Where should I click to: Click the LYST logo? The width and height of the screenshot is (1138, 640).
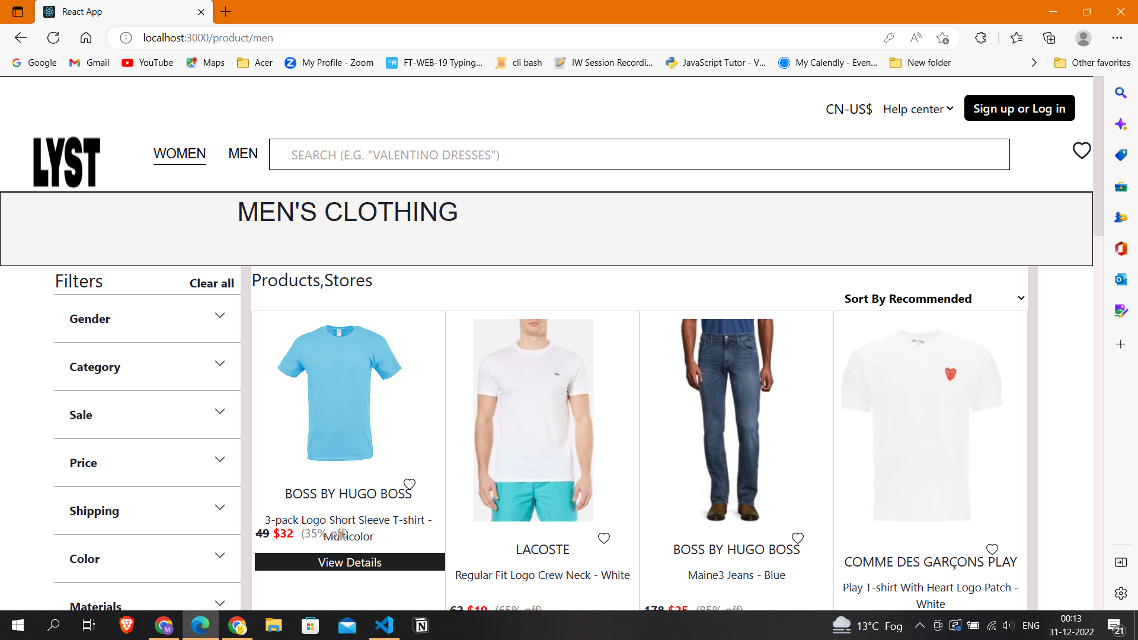point(66,162)
